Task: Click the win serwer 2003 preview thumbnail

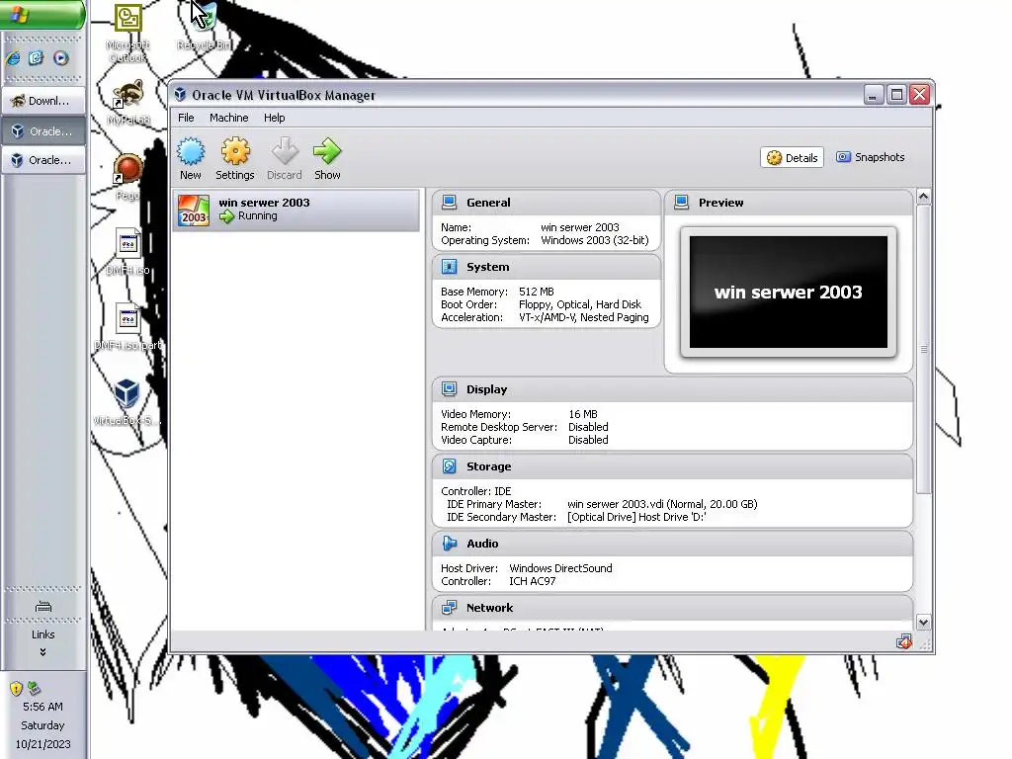Action: pos(788,292)
